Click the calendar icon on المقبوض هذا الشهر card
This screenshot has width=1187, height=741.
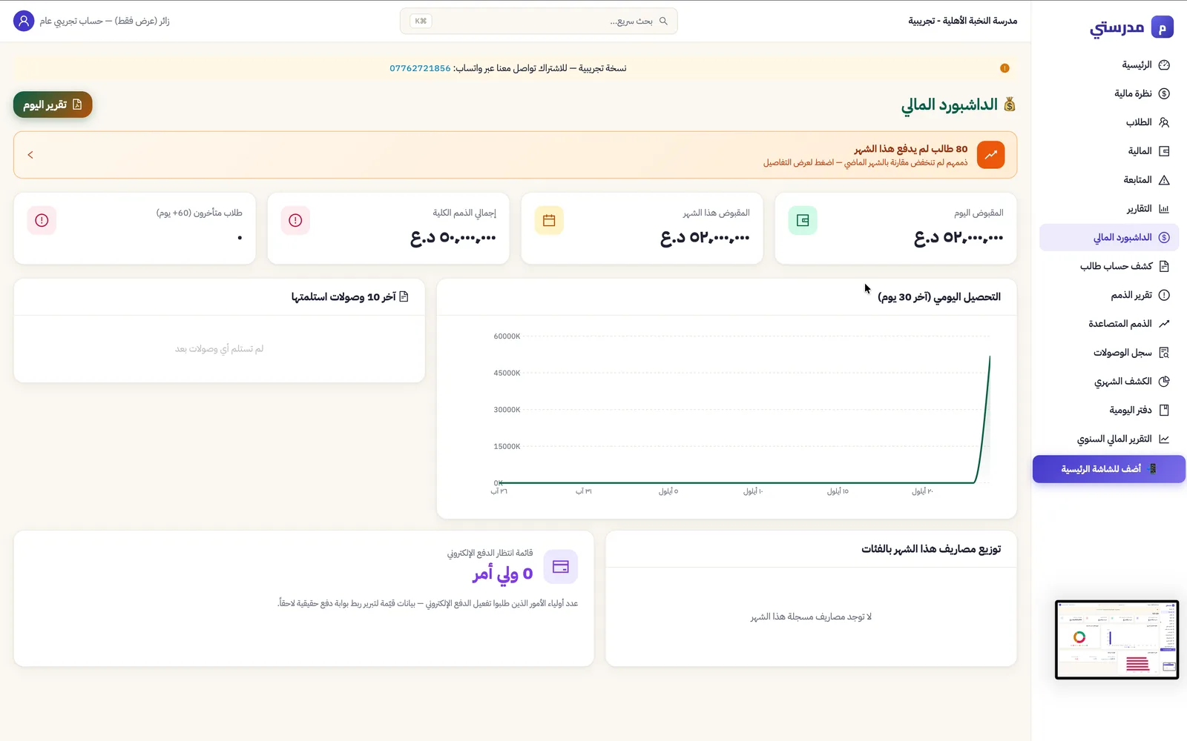coord(549,220)
